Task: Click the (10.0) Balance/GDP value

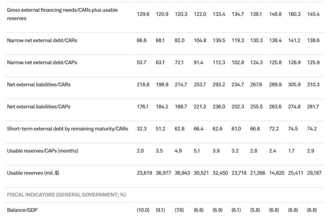Action: 143,210
